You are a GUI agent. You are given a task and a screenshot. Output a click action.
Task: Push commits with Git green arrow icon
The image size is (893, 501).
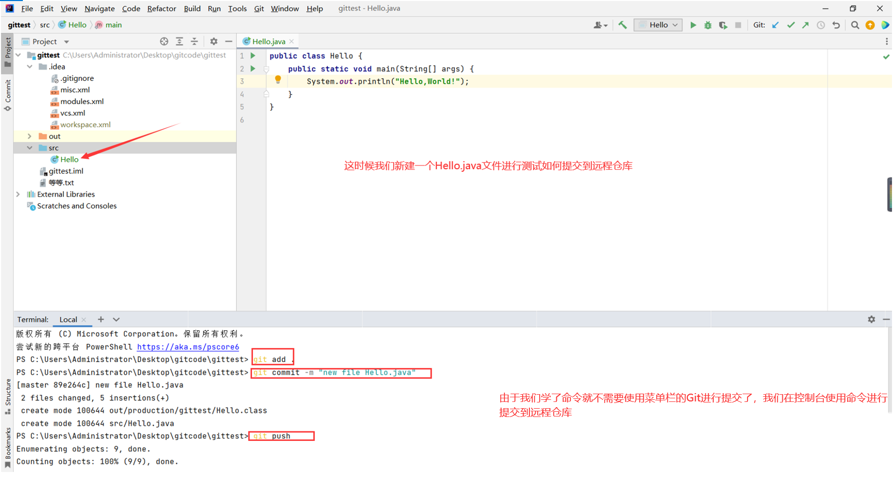click(x=805, y=25)
